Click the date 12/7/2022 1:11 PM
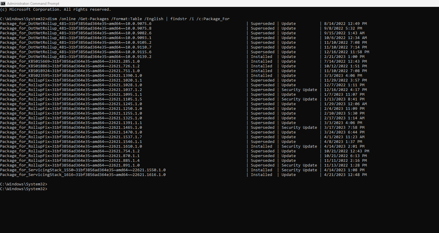Screen dimensions: 439x233 point(344,85)
